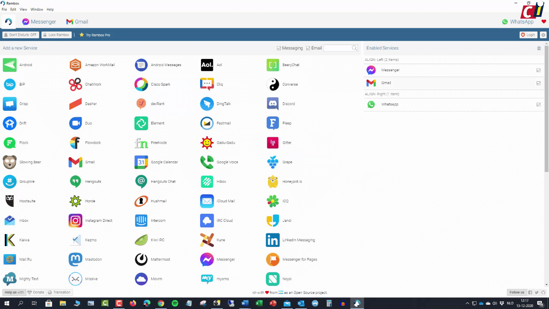Type in the service search field
549x309 pixels.
click(338, 48)
